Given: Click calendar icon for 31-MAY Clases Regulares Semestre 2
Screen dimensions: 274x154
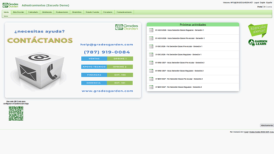Looking at the screenshot, I should click(x=151, y=87).
